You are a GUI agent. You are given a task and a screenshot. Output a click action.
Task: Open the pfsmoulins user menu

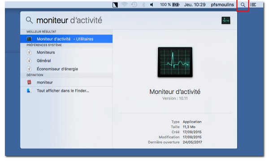click(x=222, y=4)
